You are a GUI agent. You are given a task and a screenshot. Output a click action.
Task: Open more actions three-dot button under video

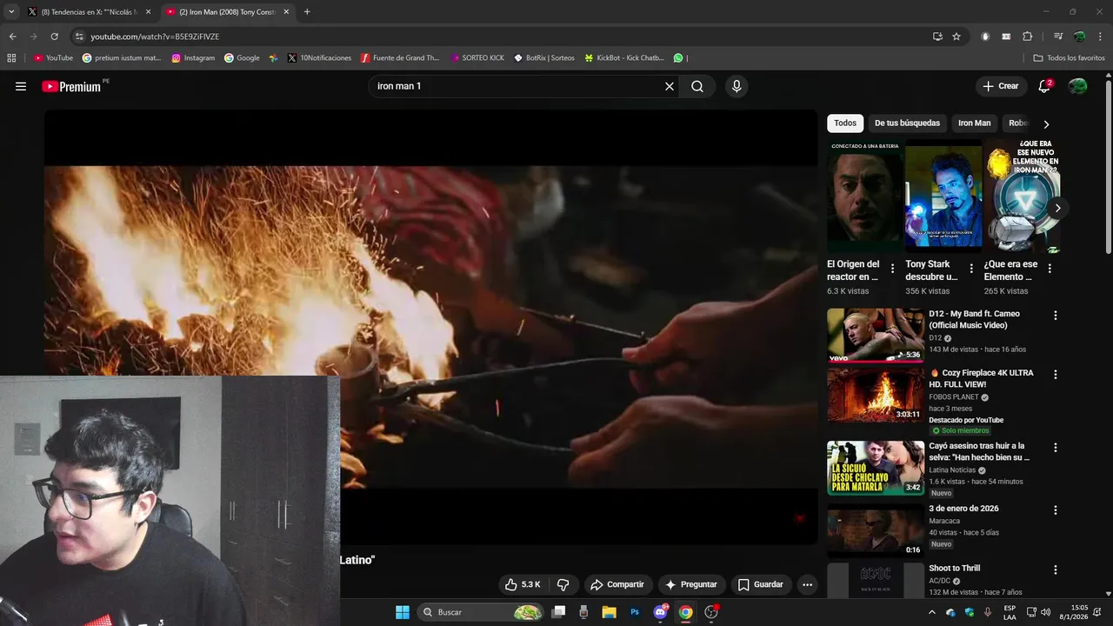point(807,584)
